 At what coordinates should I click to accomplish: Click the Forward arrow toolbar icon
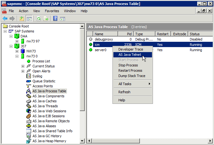click(x=12, y=18)
